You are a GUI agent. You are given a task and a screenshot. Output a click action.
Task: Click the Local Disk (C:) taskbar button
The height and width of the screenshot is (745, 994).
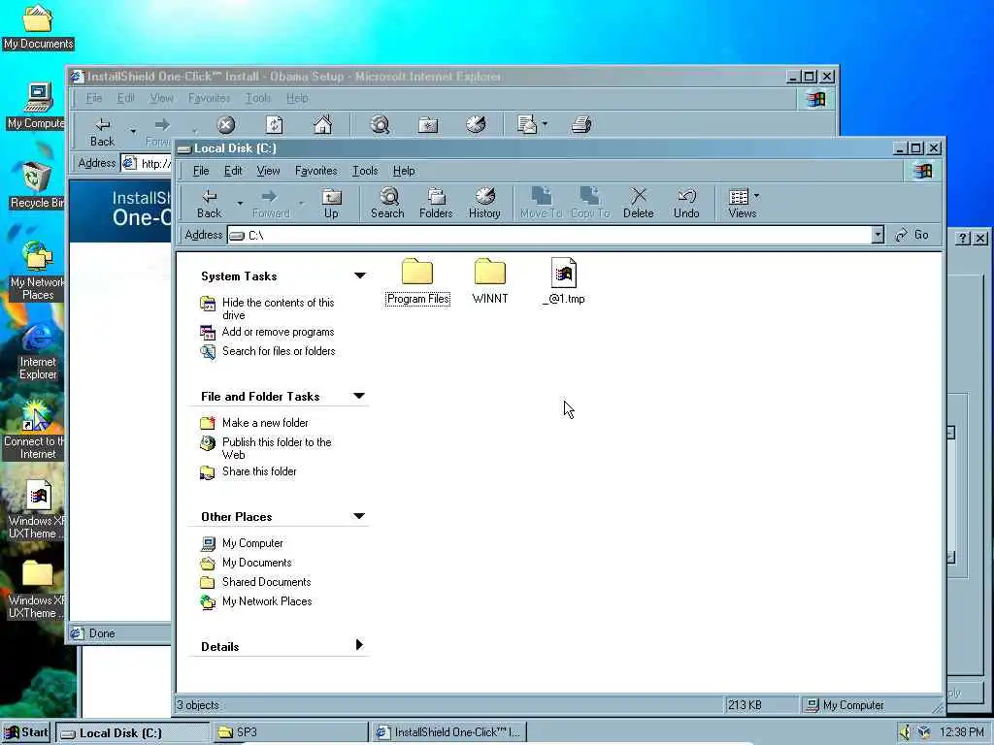[x=132, y=733]
